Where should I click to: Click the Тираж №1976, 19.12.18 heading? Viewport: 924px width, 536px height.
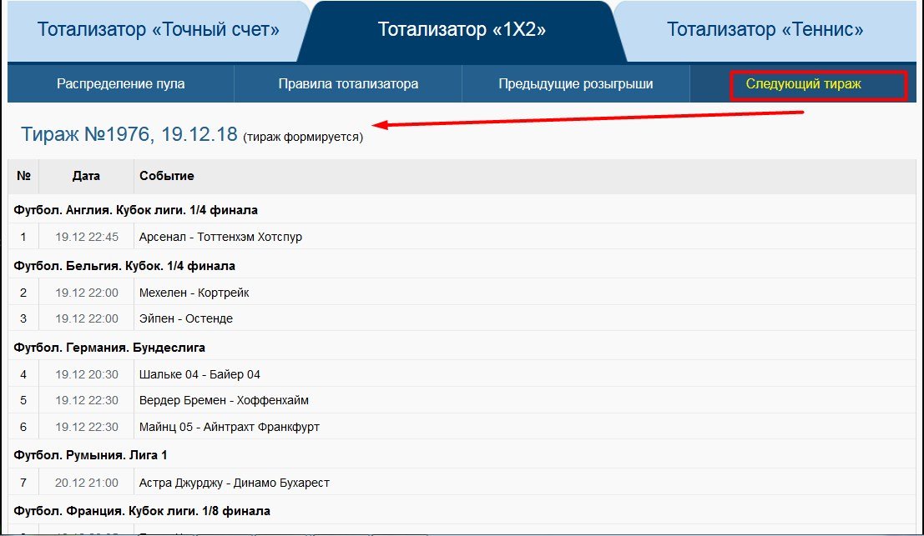point(129,134)
